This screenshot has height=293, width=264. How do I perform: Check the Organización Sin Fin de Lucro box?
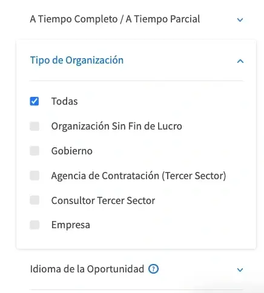pyautogui.click(x=35, y=126)
